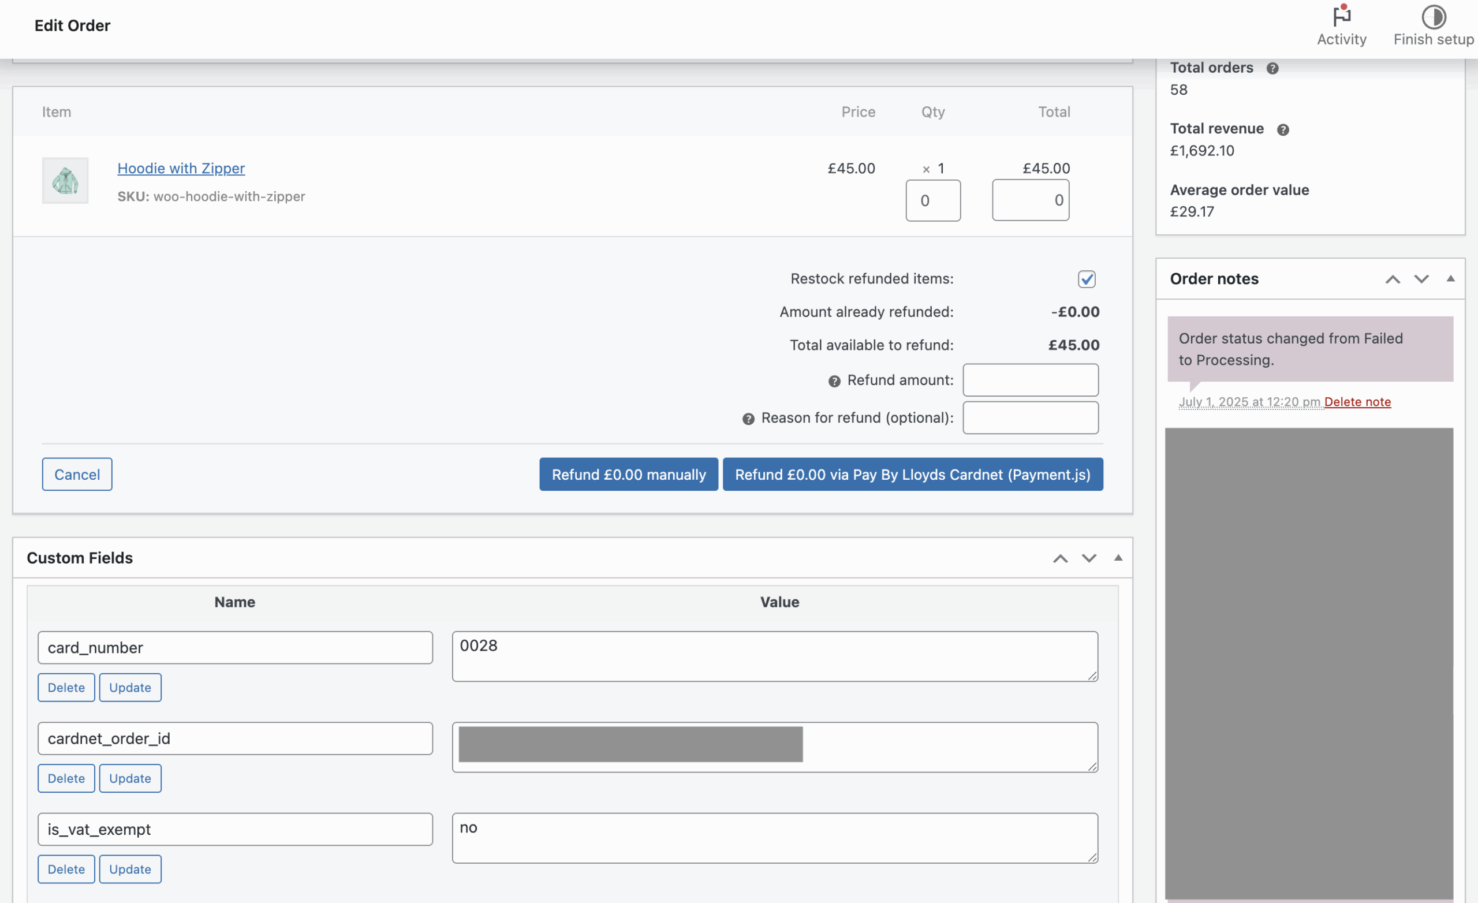Delete the order status change note
This screenshot has height=903, width=1478.
tap(1357, 402)
